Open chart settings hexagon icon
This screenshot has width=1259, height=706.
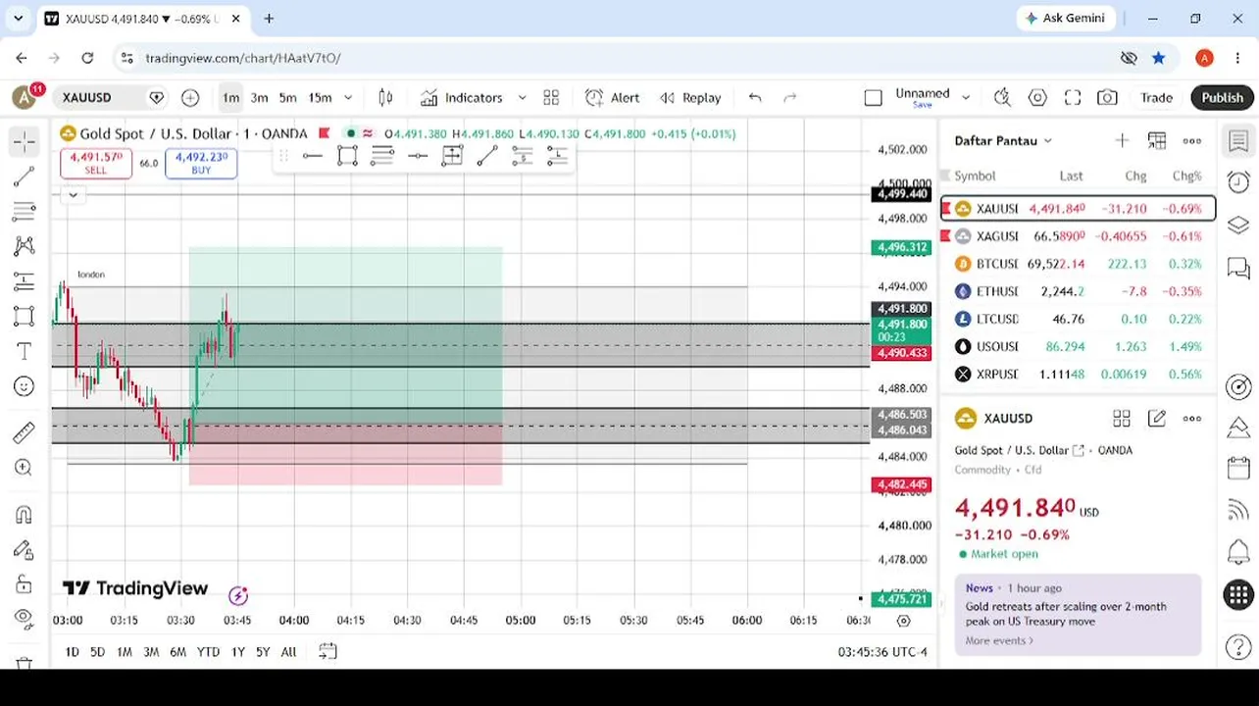point(1037,97)
